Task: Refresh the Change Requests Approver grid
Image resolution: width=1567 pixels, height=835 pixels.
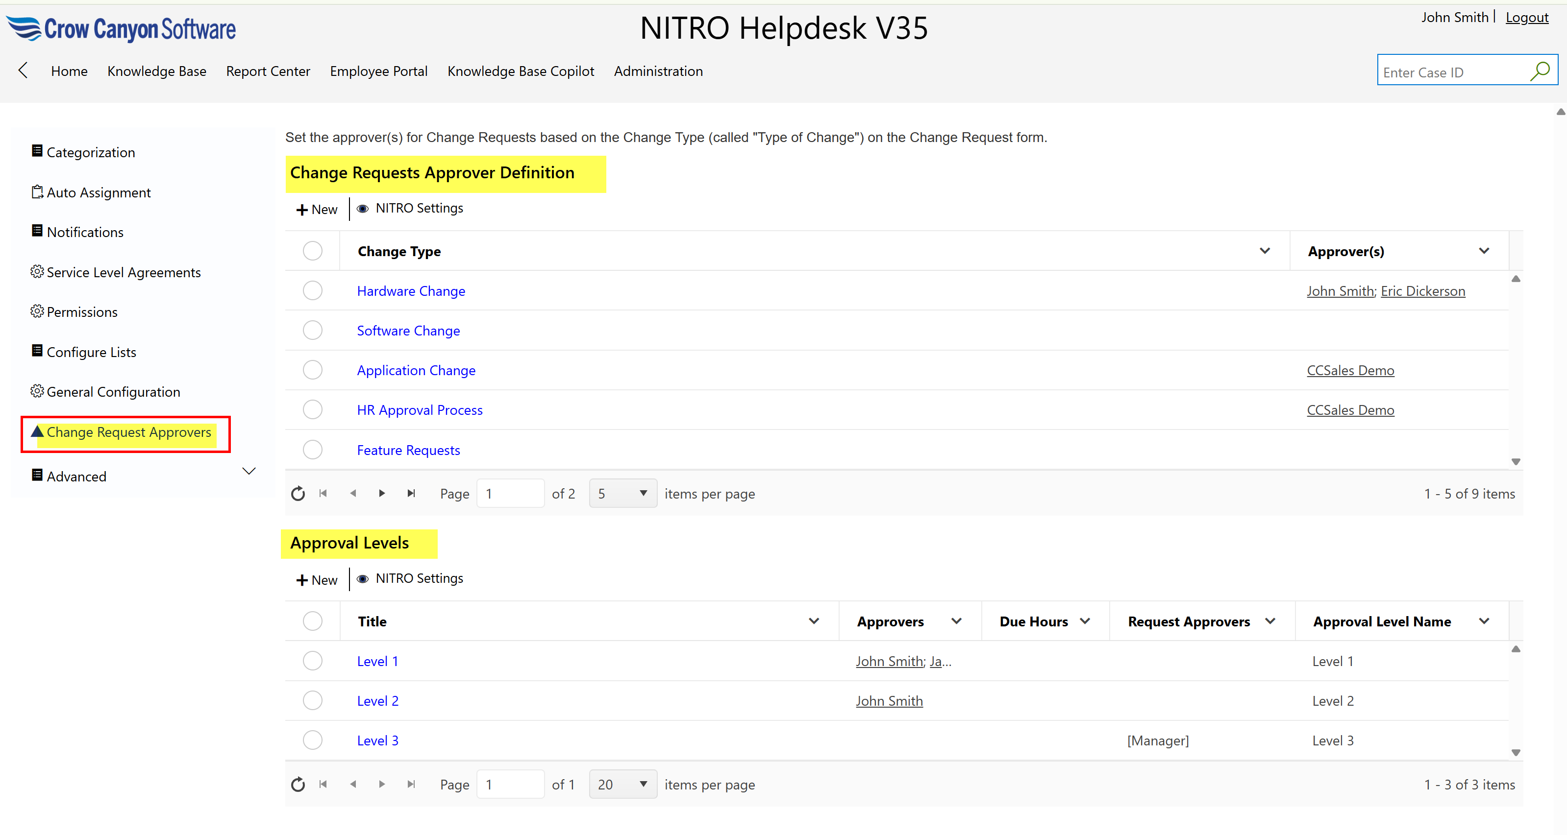Action: [298, 494]
